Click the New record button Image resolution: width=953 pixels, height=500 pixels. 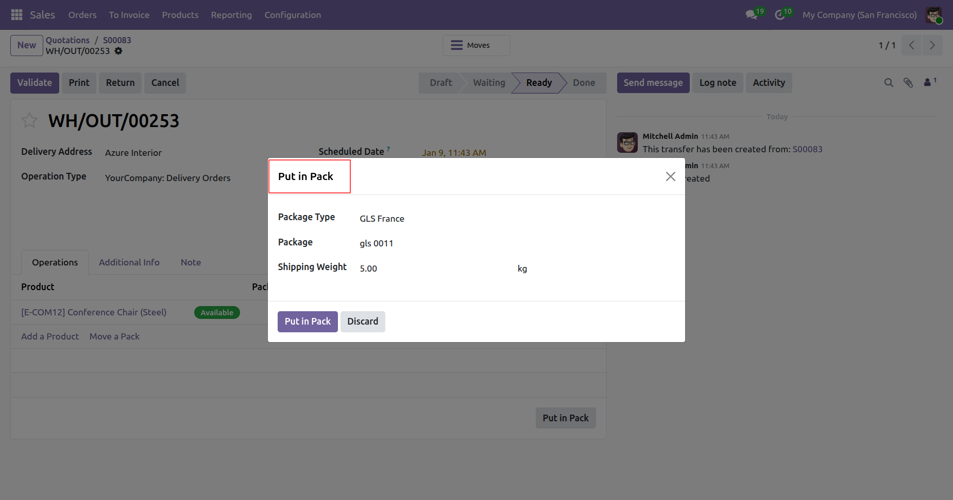click(x=27, y=45)
